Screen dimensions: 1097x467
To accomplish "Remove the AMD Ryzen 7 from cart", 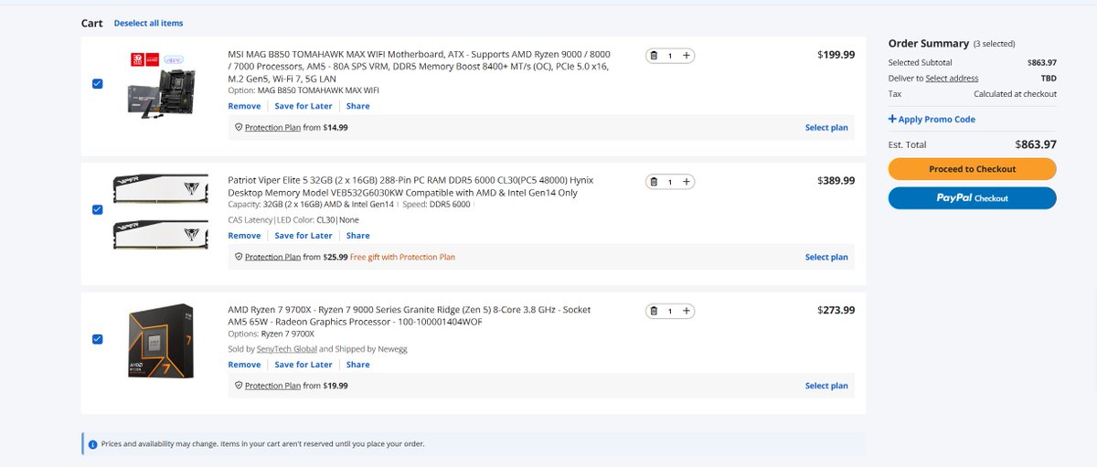I will 244,365.
